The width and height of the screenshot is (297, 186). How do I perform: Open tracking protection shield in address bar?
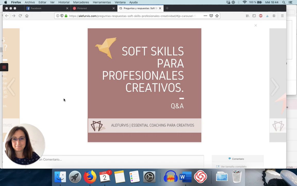62,16
